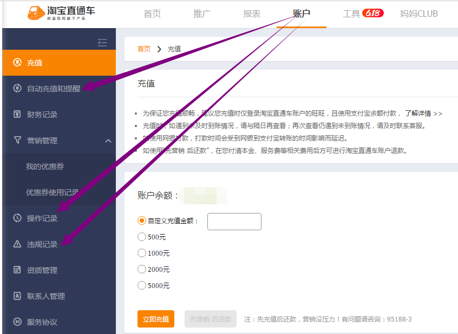Click the 营销管理 menu label
458x334 pixels.
[42, 141]
